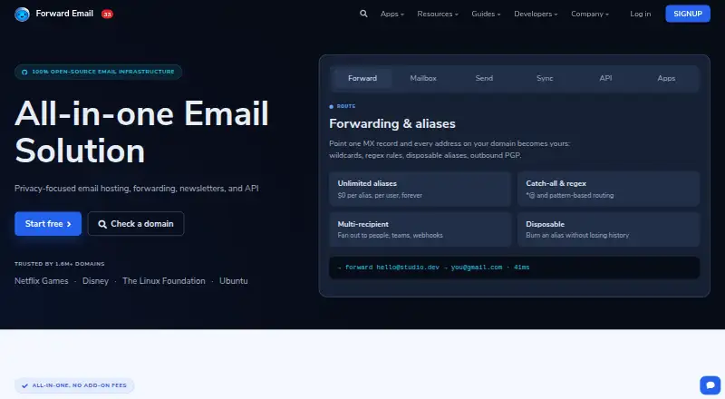725x399 pixels.
Task: Select the Forward tab
Action: click(x=362, y=78)
